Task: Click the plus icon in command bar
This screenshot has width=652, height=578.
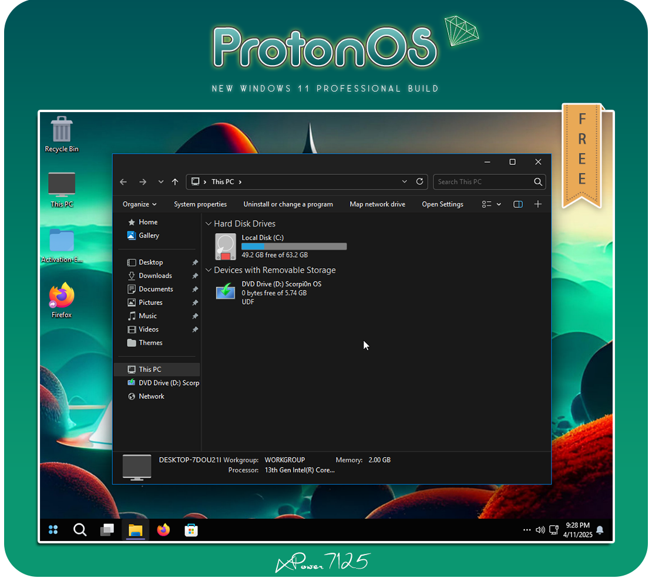Action: 537,204
